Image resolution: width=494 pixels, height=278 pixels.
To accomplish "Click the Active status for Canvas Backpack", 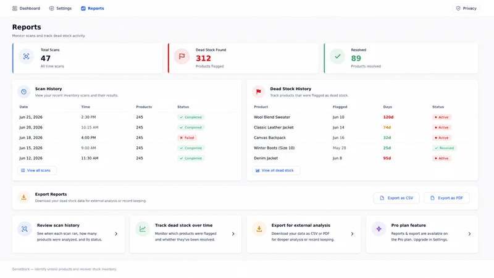I will [x=442, y=138].
